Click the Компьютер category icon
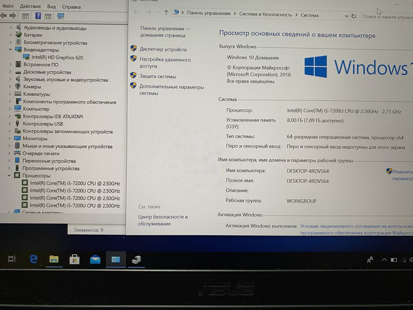The height and width of the screenshot is (310, 413). pos(18,108)
